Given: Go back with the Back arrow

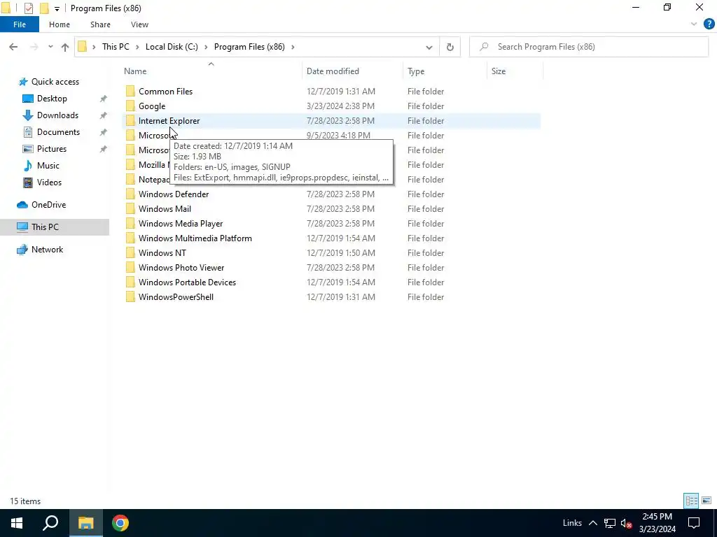Looking at the screenshot, I should 13,47.
